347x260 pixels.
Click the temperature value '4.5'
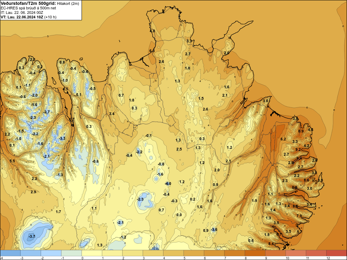66,89
